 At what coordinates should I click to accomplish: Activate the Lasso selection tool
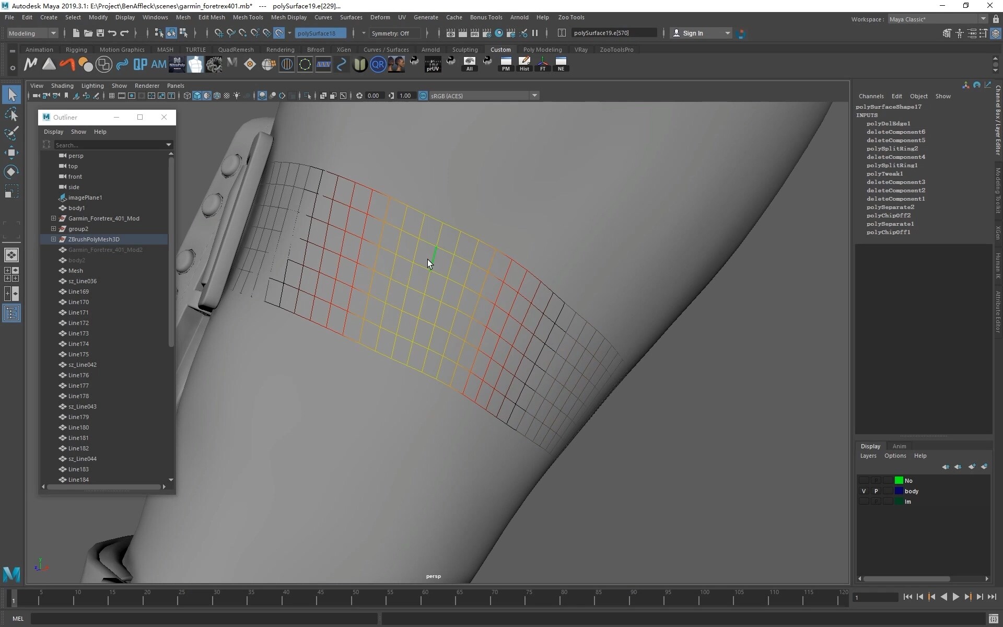tap(11, 114)
